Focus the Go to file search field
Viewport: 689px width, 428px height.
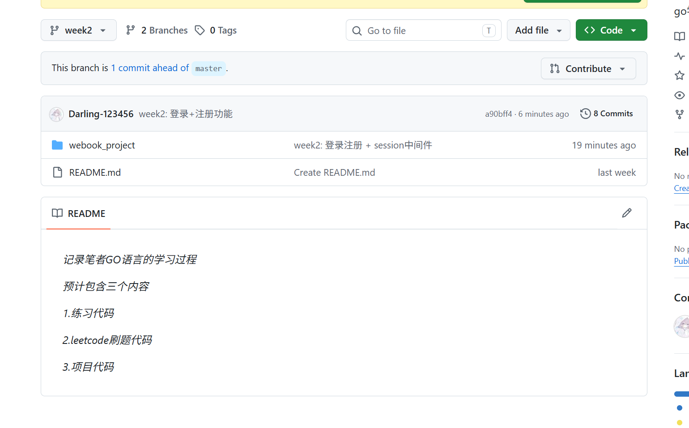[423, 30]
